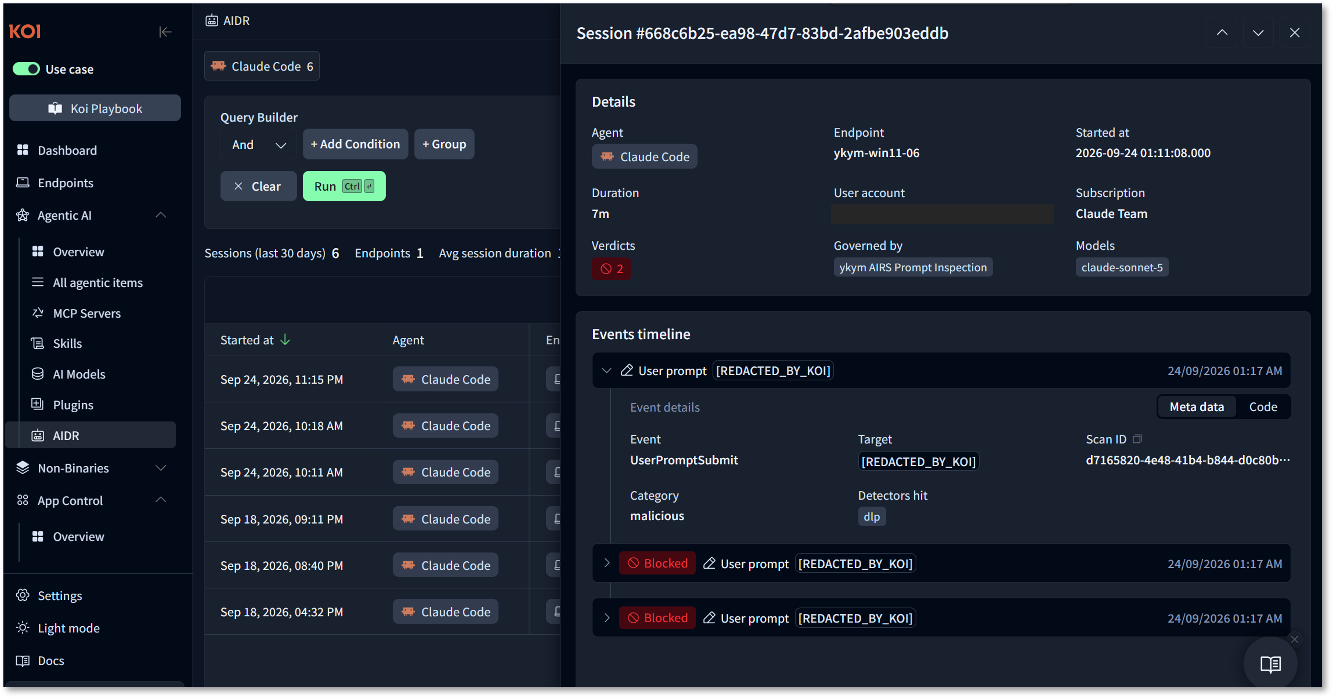
Task: Copy the Scan ID
Action: pyautogui.click(x=1137, y=439)
